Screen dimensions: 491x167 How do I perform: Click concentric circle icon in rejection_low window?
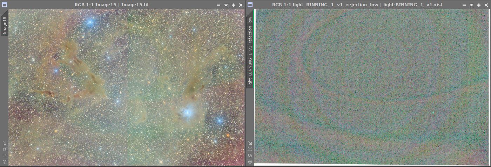(250, 162)
